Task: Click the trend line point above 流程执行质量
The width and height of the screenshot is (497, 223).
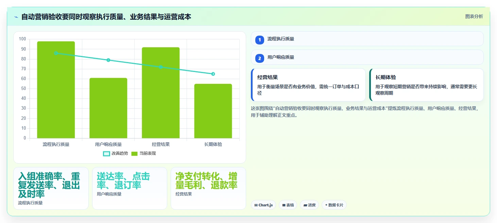Action: coord(56,53)
